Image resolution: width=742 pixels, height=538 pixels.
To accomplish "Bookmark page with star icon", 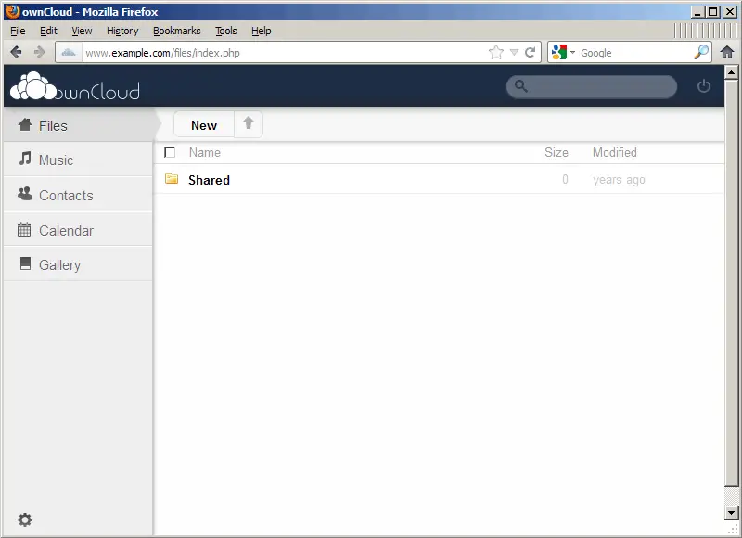I will (x=496, y=53).
